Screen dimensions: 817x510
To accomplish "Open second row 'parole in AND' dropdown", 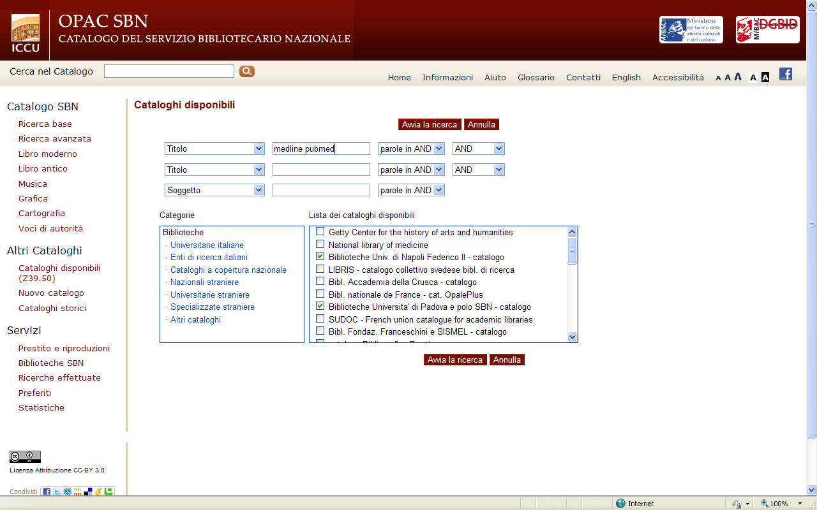I will click(x=411, y=170).
